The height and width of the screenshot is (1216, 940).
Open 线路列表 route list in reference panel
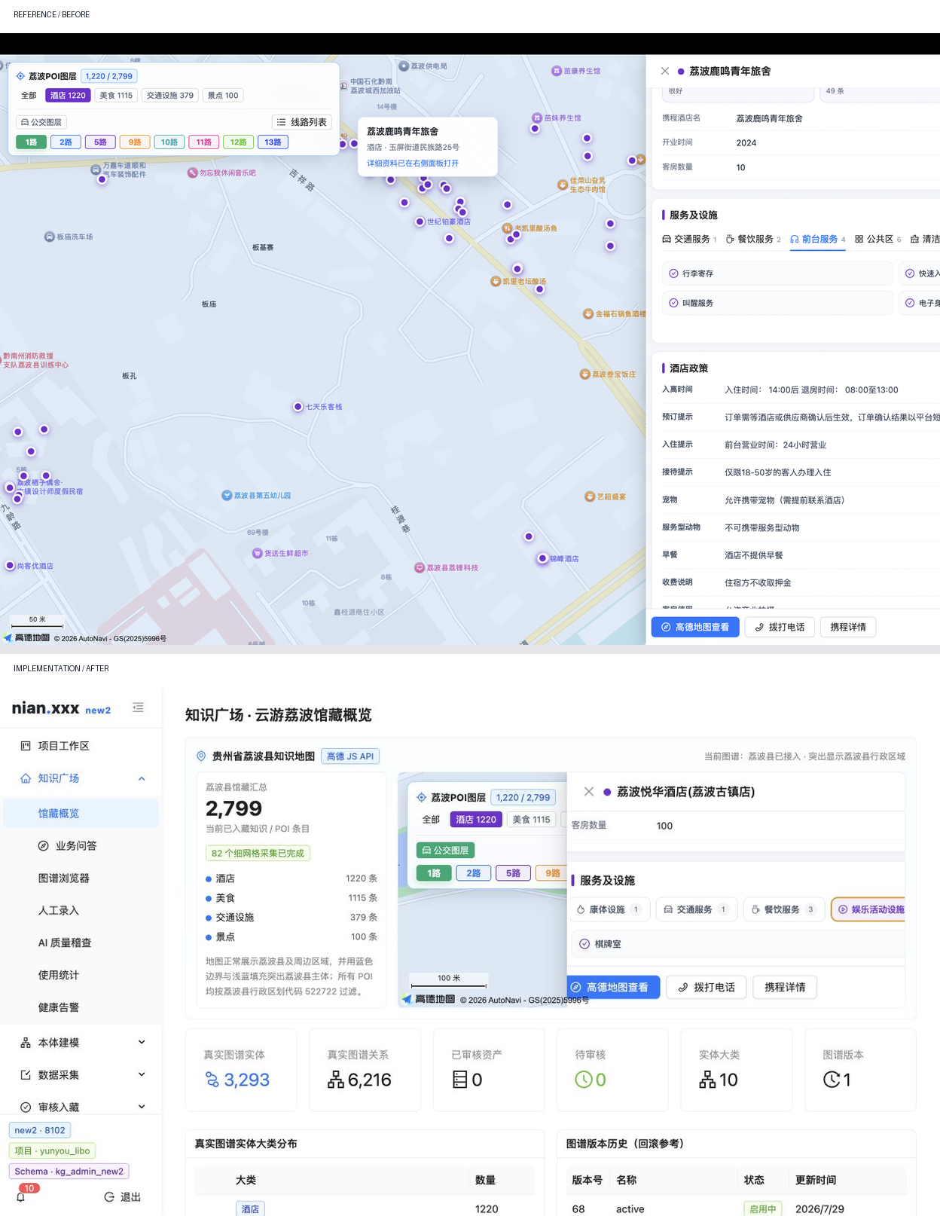pyautogui.click(x=302, y=122)
